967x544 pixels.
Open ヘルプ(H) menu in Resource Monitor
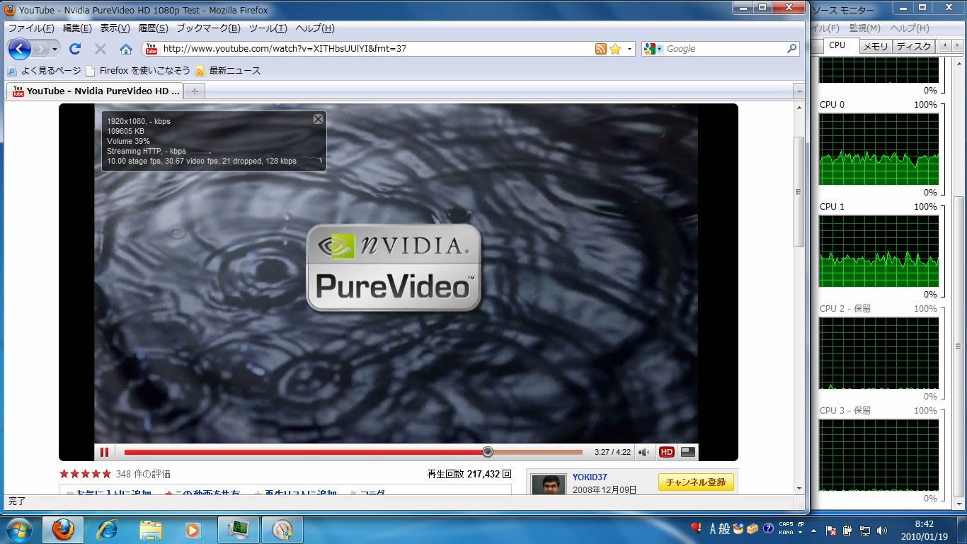coord(910,28)
